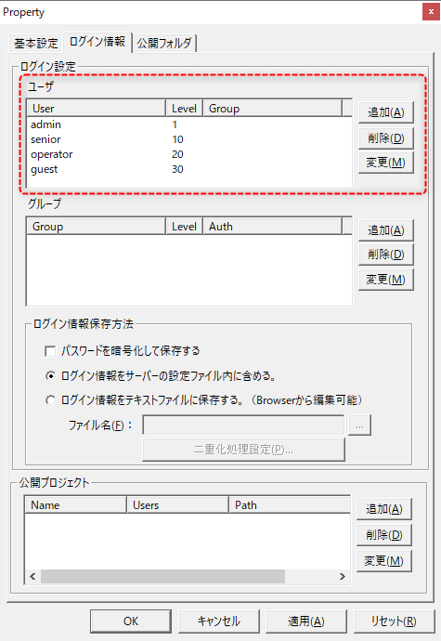This screenshot has width=441, height=641.
Task: Click level value 10 for senior
Action: (x=177, y=139)
